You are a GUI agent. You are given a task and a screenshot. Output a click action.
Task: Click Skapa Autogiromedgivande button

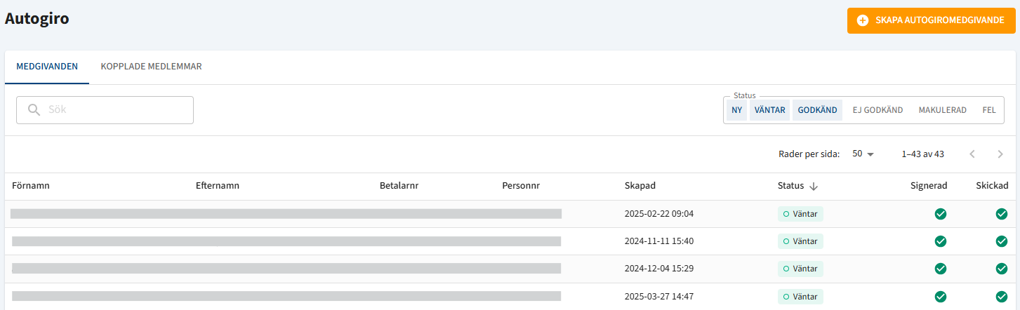point(932,20)
